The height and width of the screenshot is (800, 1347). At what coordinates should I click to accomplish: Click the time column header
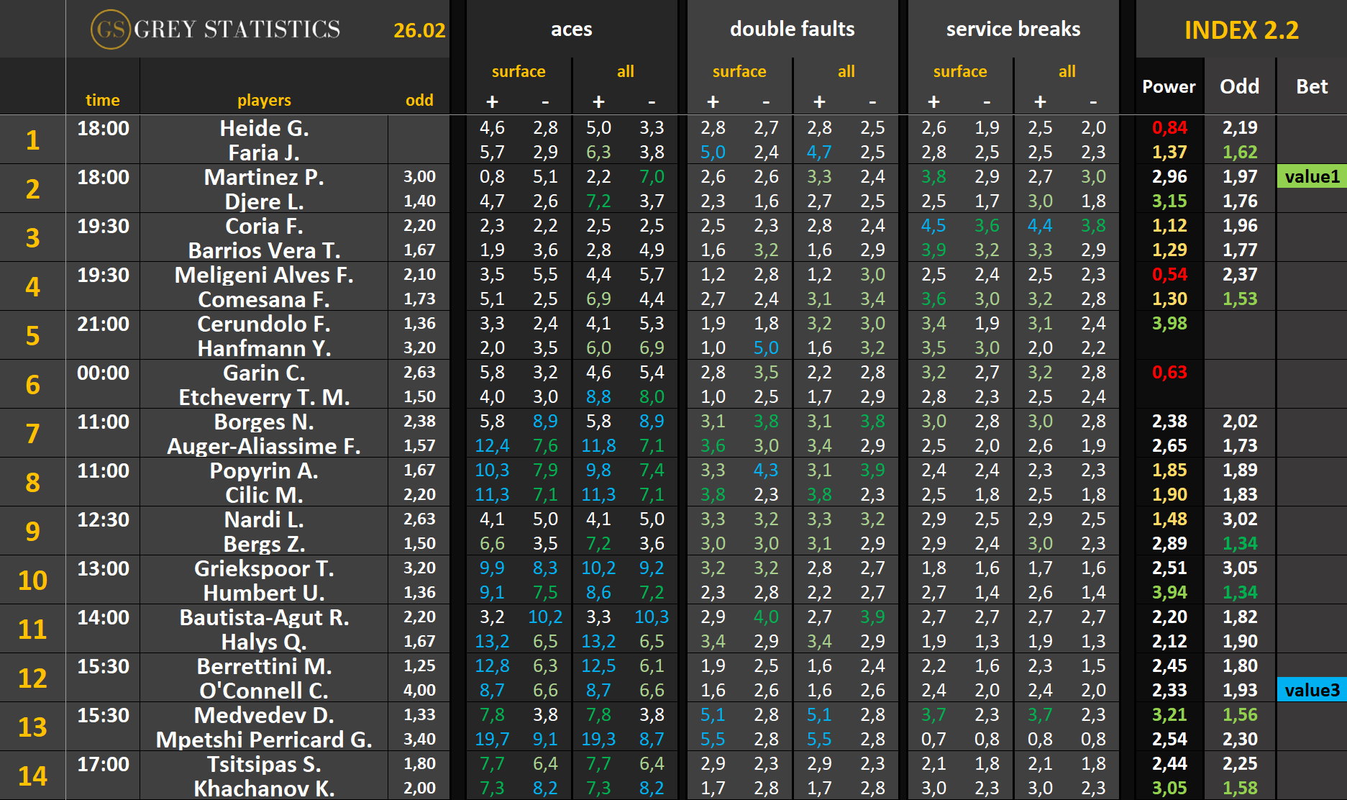tap(102, 101)
